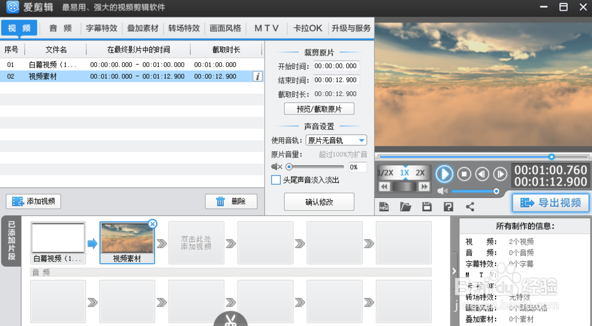
Task: Open an existing project folder
Action: (x=406, y=206)
